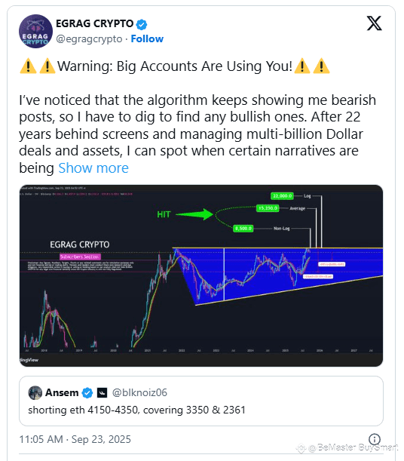
Task: Follow the egragcrypto account
Action: (x=147, y=38)
